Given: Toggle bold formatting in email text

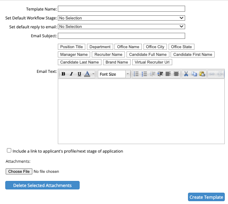Looking at the screenshot, I should coord(63,74).
